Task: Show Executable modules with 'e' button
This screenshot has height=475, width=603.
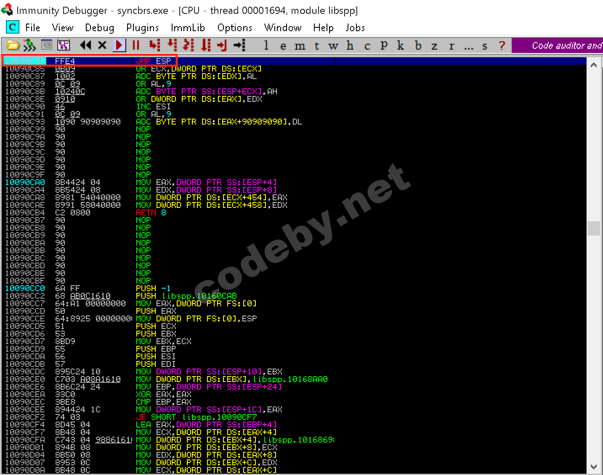Action: coord(283,45)
